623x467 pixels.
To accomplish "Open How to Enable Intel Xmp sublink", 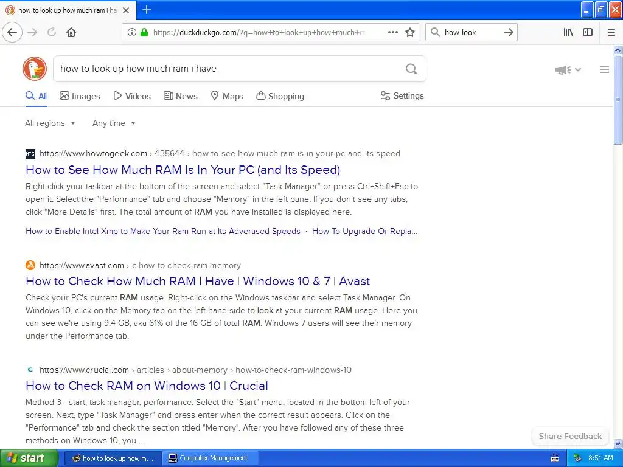I will coord(163,231).
